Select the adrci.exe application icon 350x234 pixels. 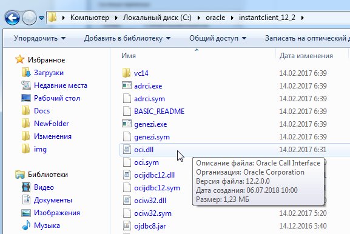(127, 85)
